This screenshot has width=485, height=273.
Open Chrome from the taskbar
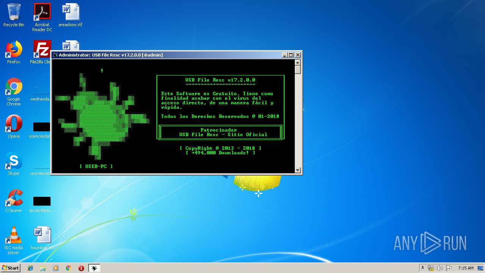coord(69,268)
